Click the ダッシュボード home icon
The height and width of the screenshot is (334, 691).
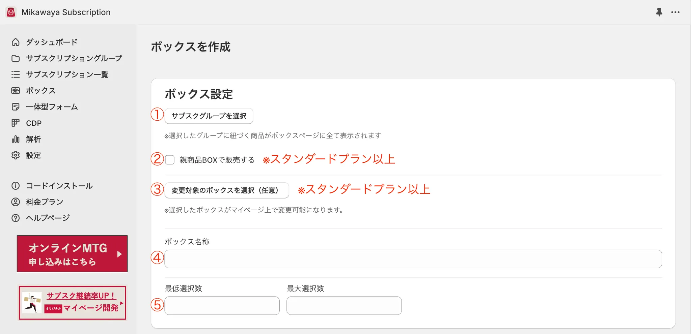tap(16, 42)
